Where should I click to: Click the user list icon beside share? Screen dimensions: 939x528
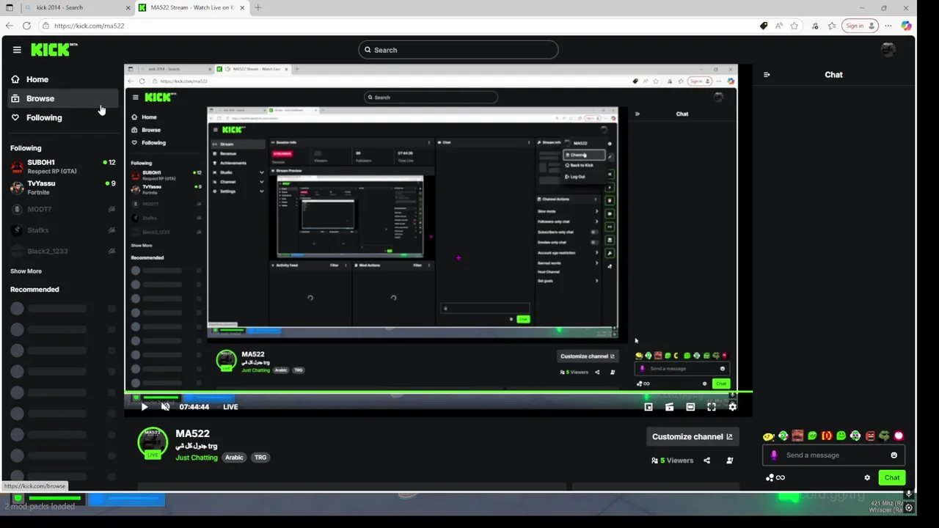point(729,461)
